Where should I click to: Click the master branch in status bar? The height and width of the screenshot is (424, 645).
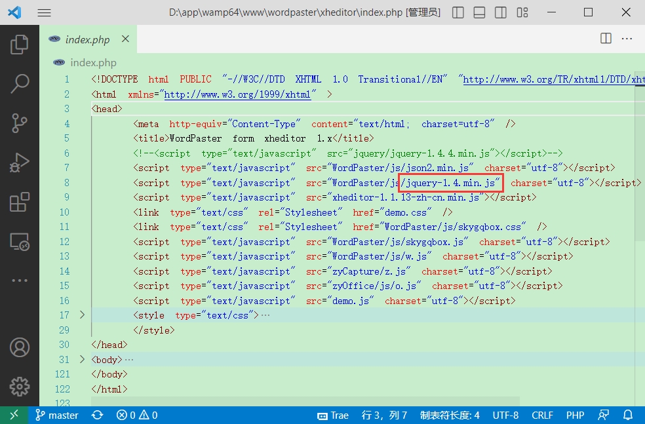57,415
